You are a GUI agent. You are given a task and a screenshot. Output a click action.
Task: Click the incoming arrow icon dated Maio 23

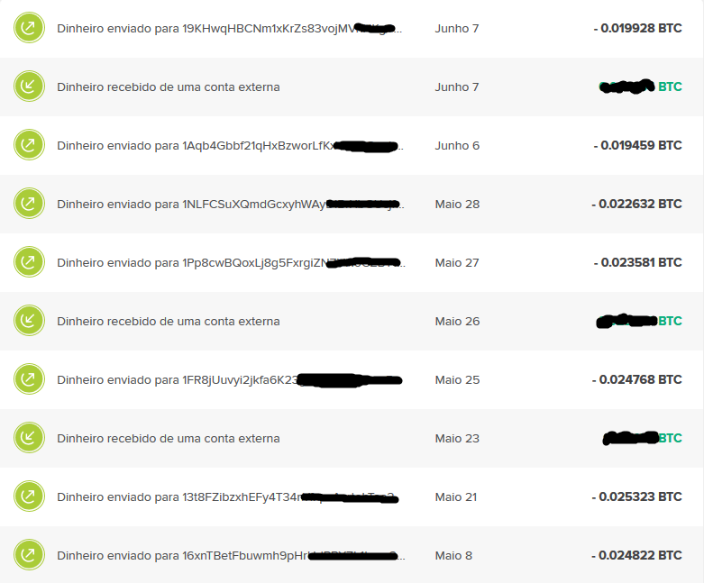(x=29, y=439)
